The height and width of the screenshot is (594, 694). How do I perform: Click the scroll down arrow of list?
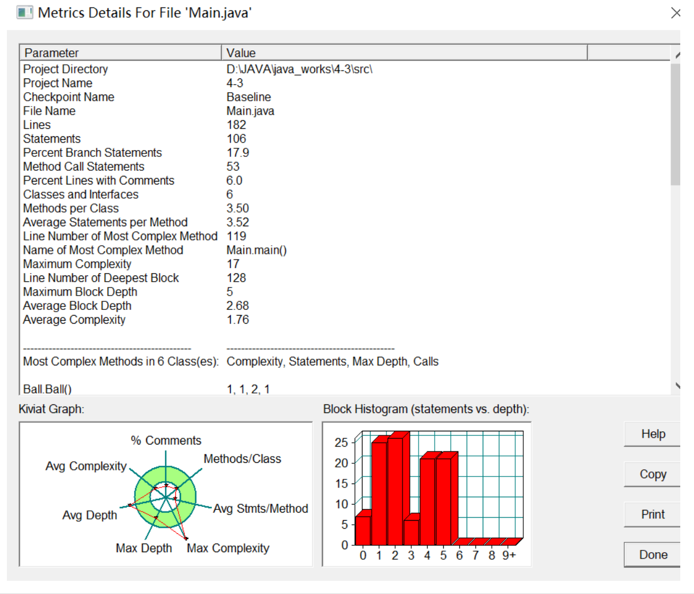[x=676, y=386]
